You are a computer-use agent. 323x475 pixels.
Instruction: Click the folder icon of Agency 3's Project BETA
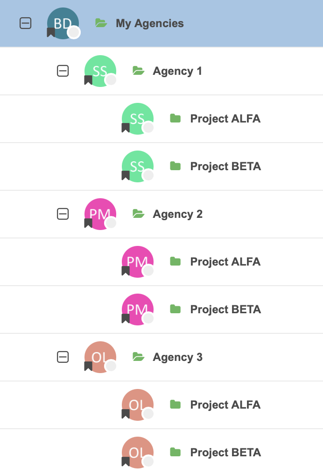pyautogui.click(x=176, y=452)
